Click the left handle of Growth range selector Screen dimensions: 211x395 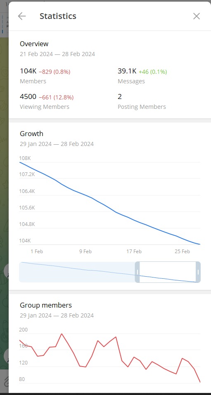pyautogui.click(x=138, y=272)
